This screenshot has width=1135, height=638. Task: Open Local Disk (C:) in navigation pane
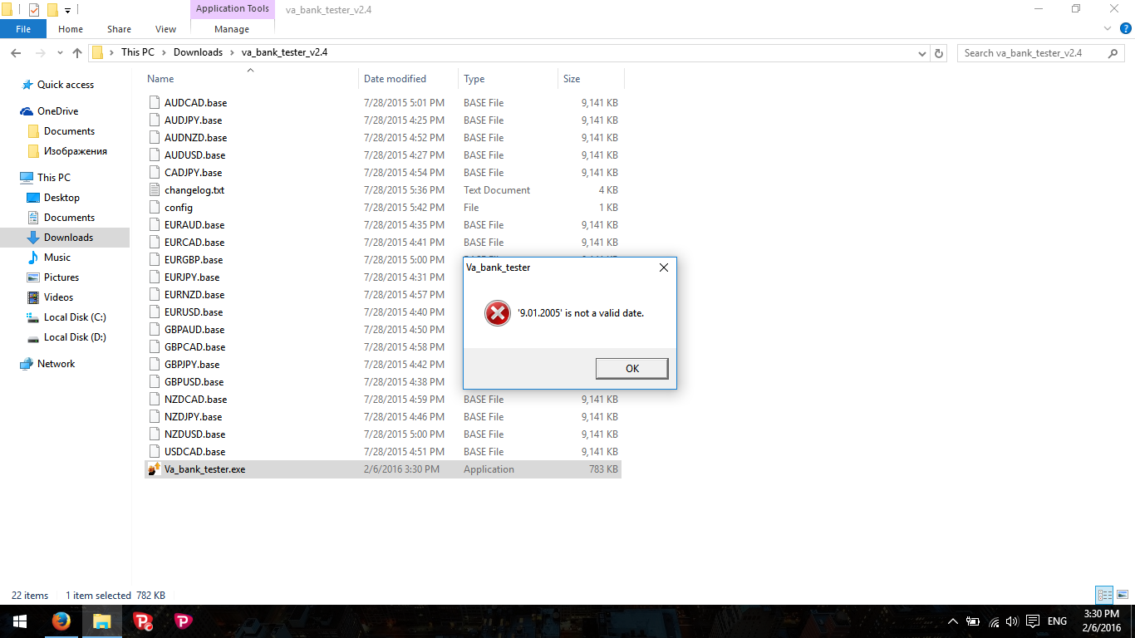point(75,317)
